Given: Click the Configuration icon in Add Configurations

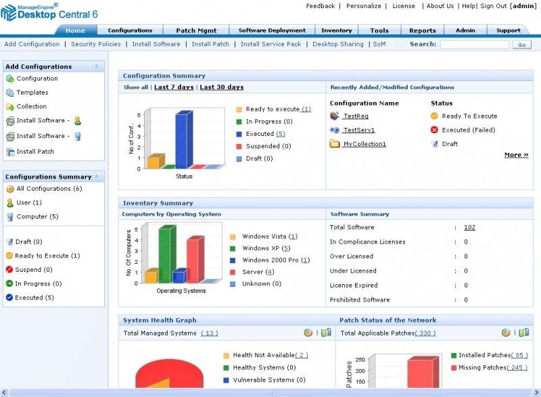Looking at the screenshot, I should click(9, 78).
